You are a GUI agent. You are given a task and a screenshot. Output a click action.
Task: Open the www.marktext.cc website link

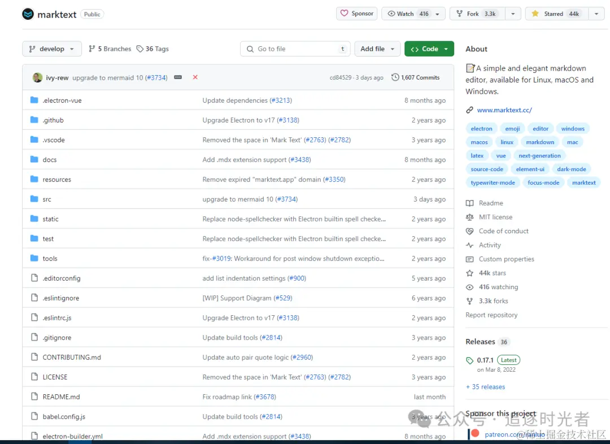[504, 110]
